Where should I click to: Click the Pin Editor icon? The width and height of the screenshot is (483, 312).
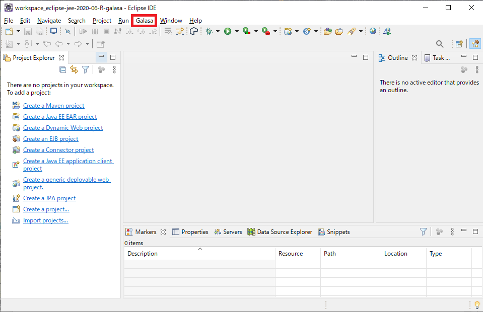pyautogui.click(x=100, y=44)
